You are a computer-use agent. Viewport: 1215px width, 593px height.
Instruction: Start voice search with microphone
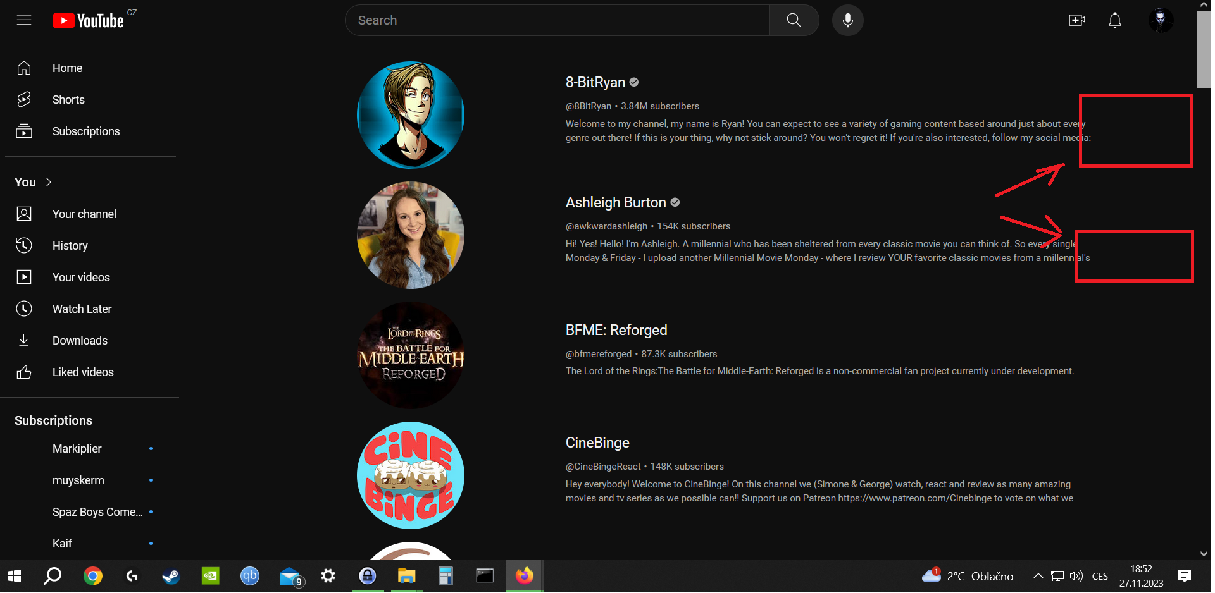(x=847, y=20)
